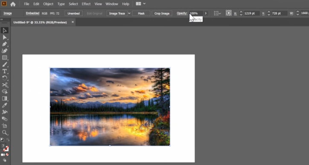Click the Unembed button

point(73,13)
